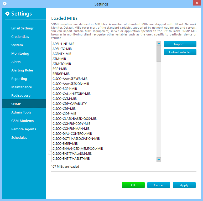Select BGP4-MIB entry
The width and height of the screenshot is (203, 201).
[x=104, y=69]
